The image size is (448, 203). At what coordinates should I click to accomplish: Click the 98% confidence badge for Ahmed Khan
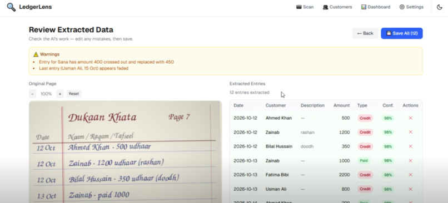pyautogui.click(x=388, y=118)
